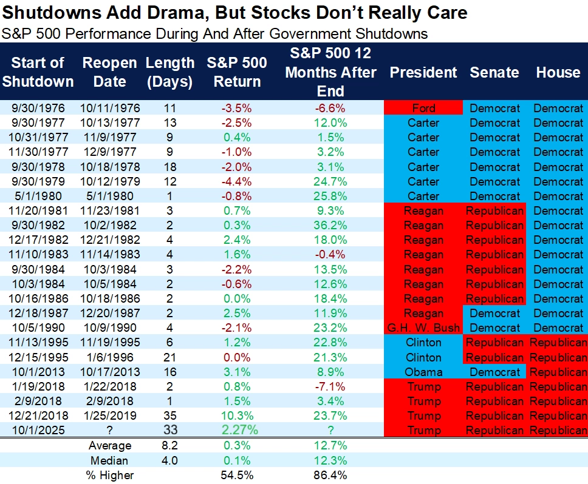Click the "Median" row label
Image resolution: width=588 pixels, height=484 pixels.
[110, 460]
